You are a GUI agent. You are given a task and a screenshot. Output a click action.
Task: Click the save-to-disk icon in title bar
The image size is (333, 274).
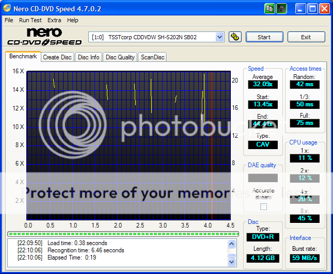(x=282, y=9)
